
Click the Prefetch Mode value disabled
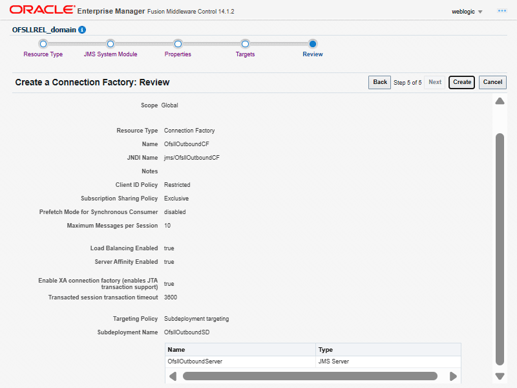tap(174, 212)
